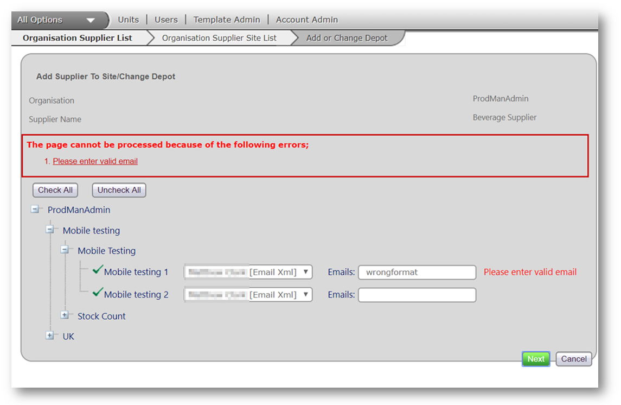Expand the UK tree node

point(50,336)
